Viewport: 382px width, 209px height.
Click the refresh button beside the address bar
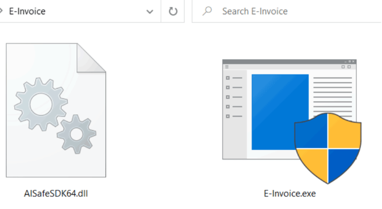(x=173, y=11)
